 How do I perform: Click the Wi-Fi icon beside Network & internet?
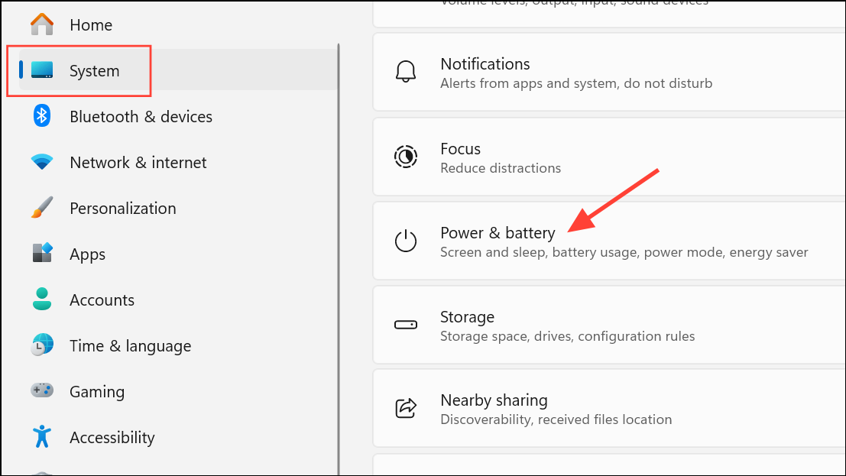coord(42,162)
